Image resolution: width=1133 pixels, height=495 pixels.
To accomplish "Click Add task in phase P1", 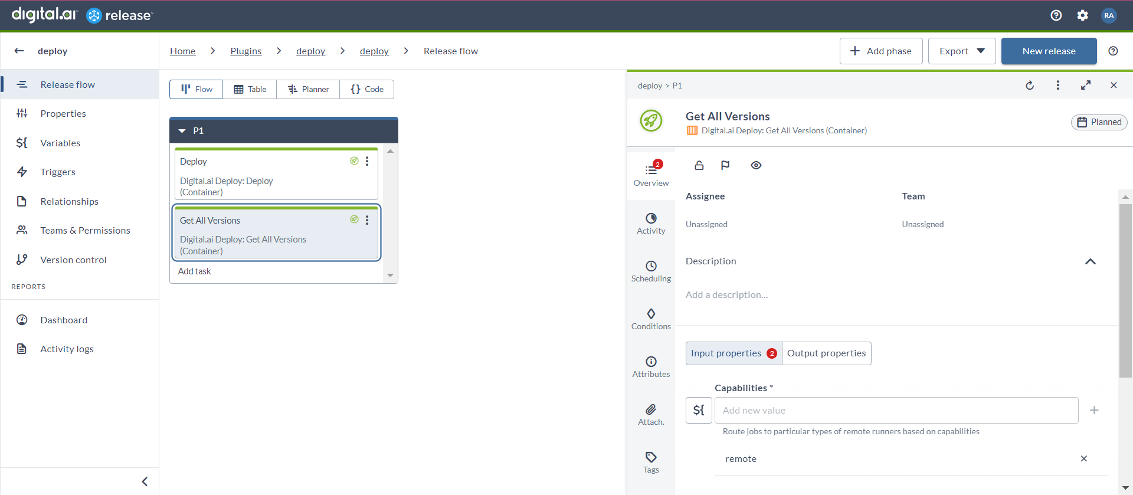I will click(x=195, y=271).
